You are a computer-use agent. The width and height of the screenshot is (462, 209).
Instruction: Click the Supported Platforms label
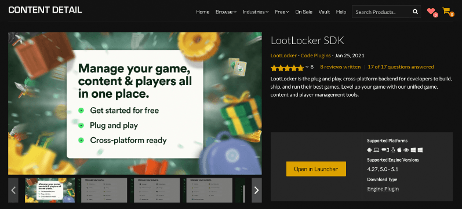387,141
